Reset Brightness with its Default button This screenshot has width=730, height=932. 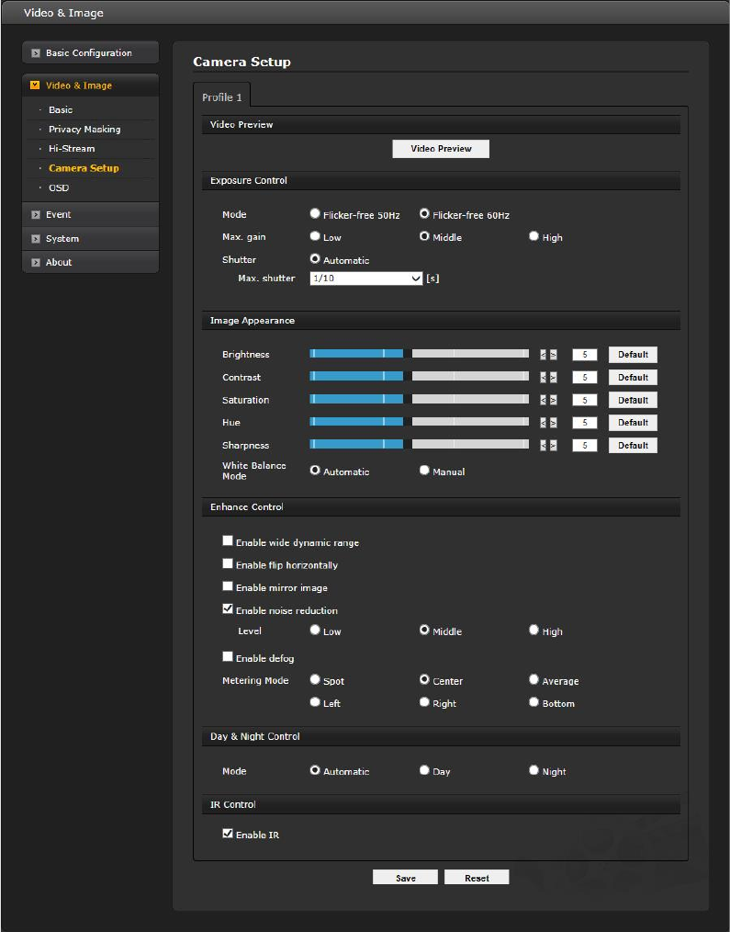(633, 355)
